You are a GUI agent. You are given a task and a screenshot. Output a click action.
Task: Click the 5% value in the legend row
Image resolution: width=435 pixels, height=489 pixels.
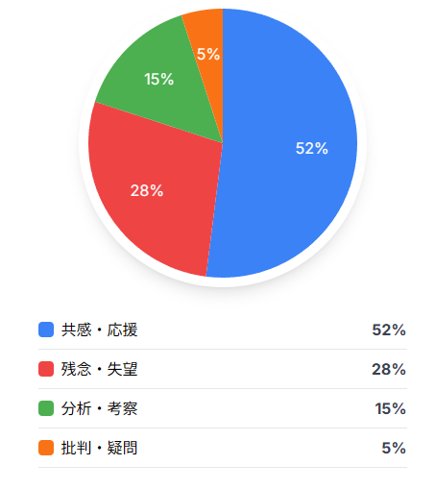[x=394, y=449]
